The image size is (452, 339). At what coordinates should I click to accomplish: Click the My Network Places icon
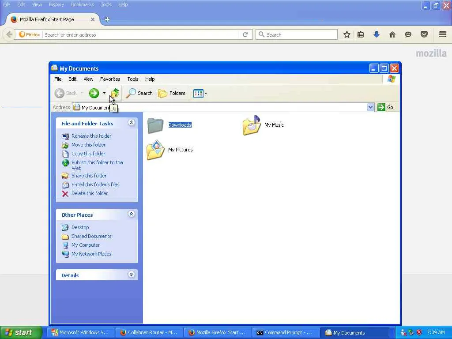coord(65,254)
